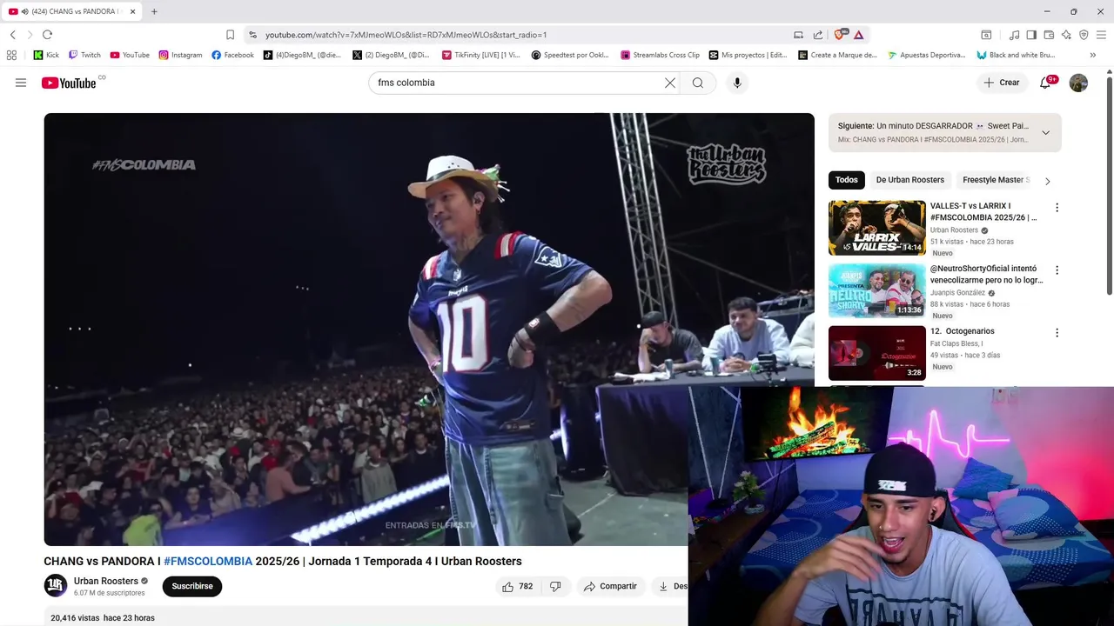Select the Todos chip

coord(847,180)
